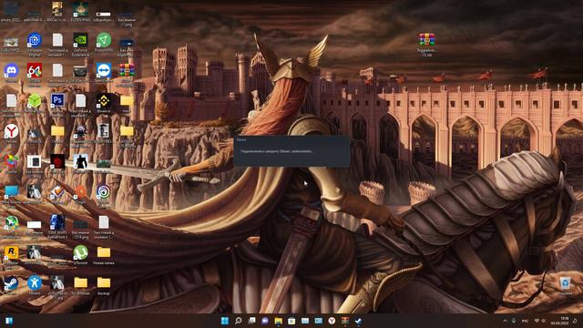Open the ProtonVPN desktop shortcut

click(103, 41)
